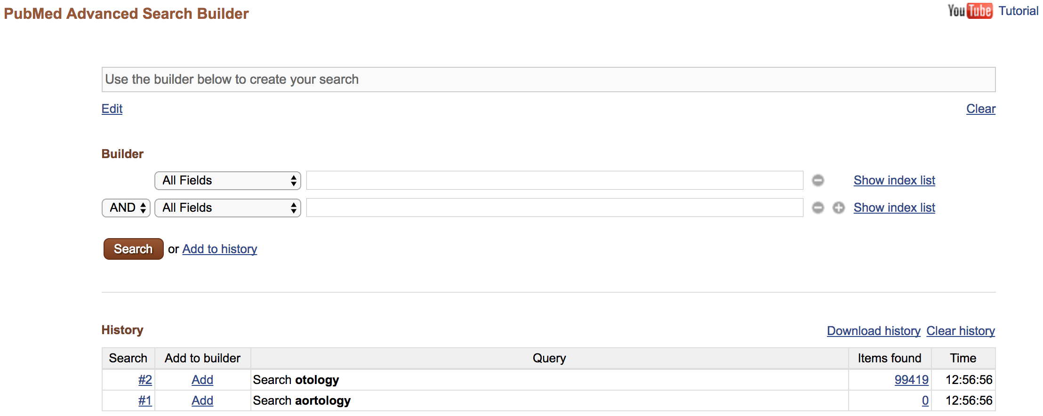Viewport: 1043px width, 416px height.
Task: Click the Edit link below search box
Action: (112, 108)
